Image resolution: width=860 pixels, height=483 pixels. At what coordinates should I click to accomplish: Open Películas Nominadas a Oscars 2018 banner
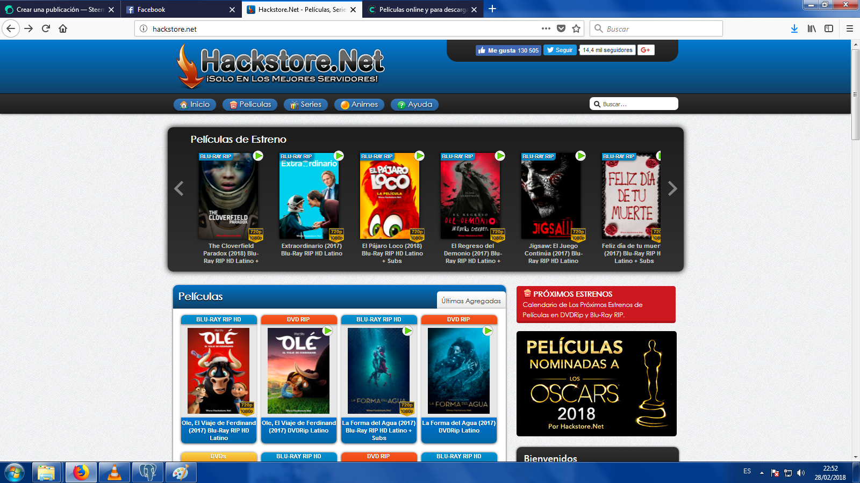597,384
